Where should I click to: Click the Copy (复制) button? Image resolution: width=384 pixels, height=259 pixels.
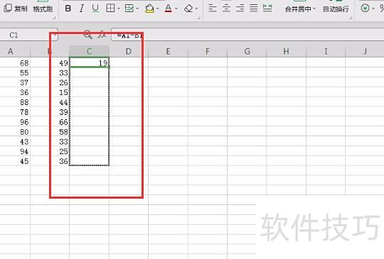click(x=16, y=9)
